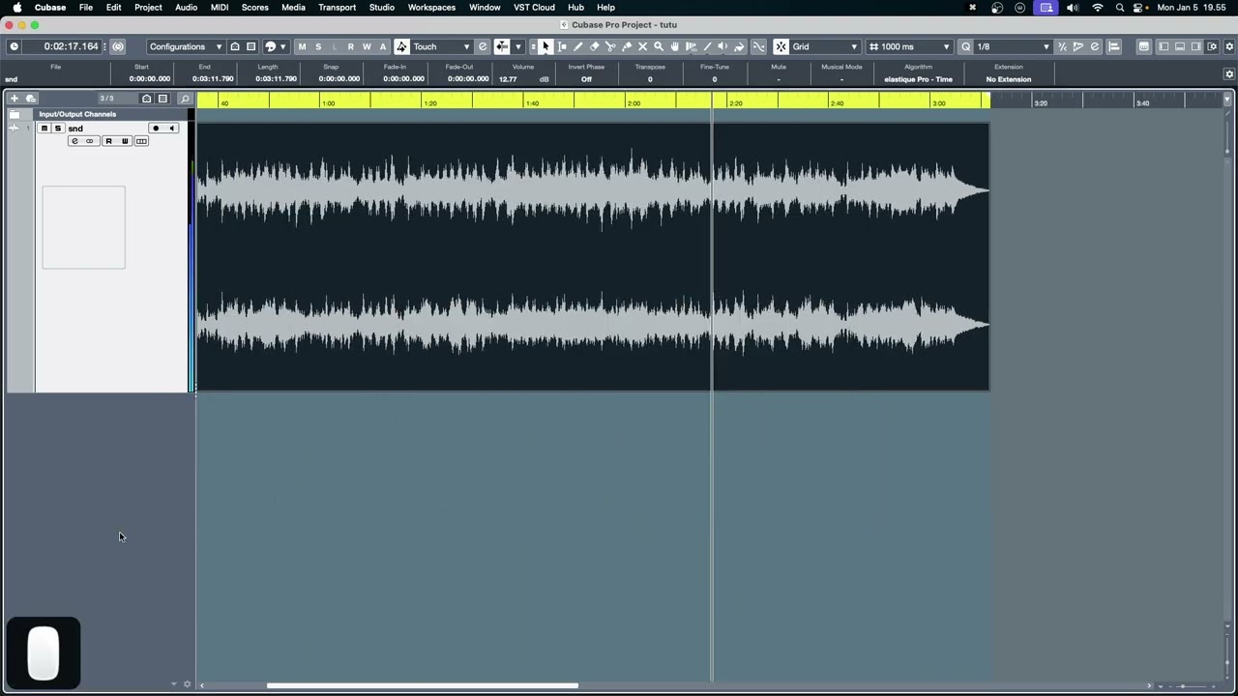Click Edit Channel Settings 'e' on snd track

coord(74,141)
